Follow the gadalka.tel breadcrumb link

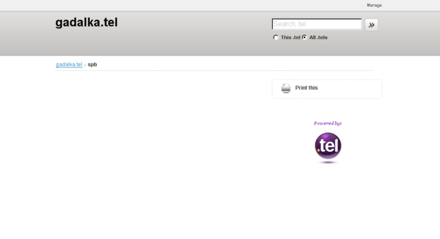69,64
